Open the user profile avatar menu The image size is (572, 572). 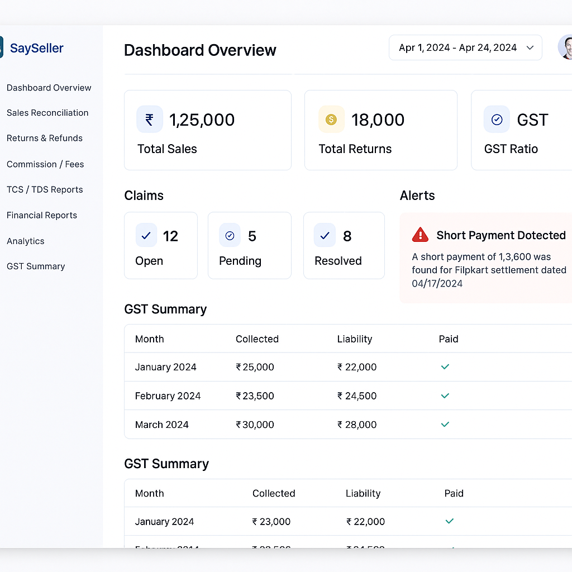pos(565,47)
